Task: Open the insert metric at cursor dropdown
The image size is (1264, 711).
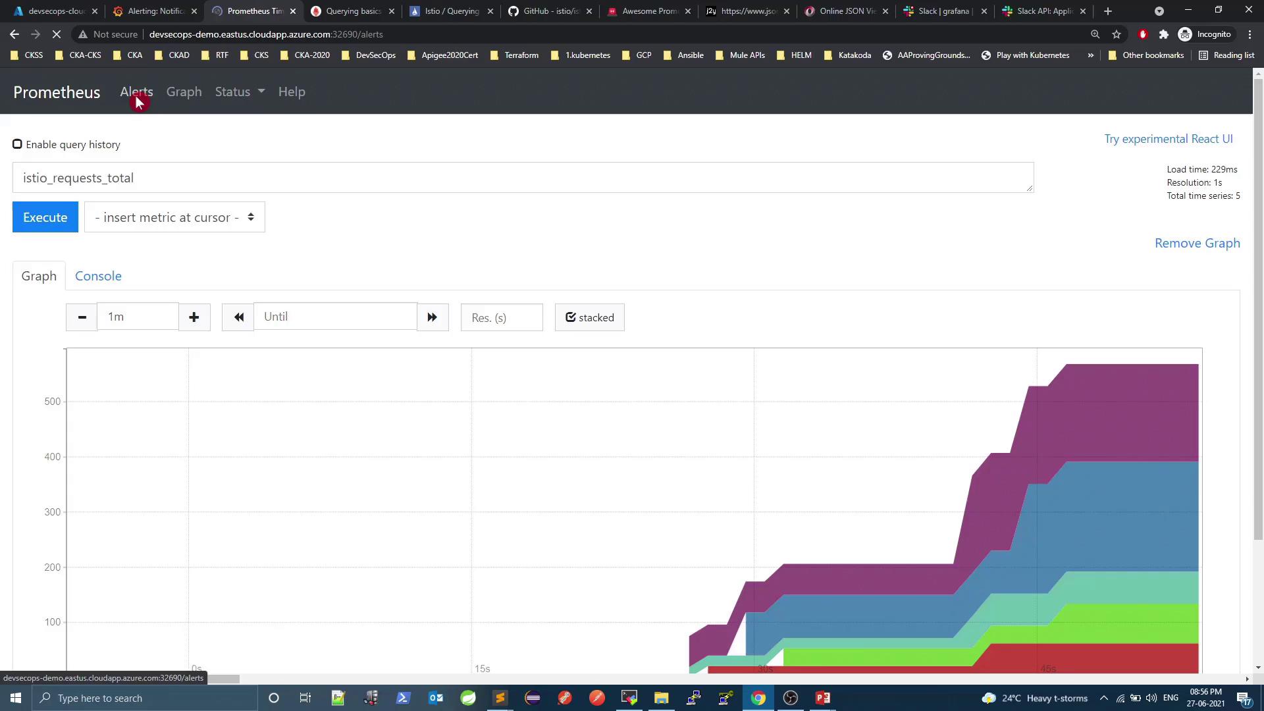Action: (174, 217)
